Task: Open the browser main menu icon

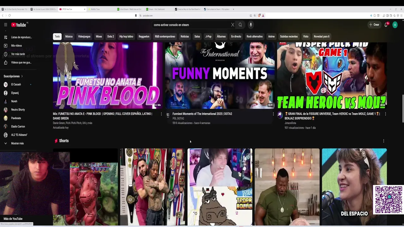Action: pos(401,15)
